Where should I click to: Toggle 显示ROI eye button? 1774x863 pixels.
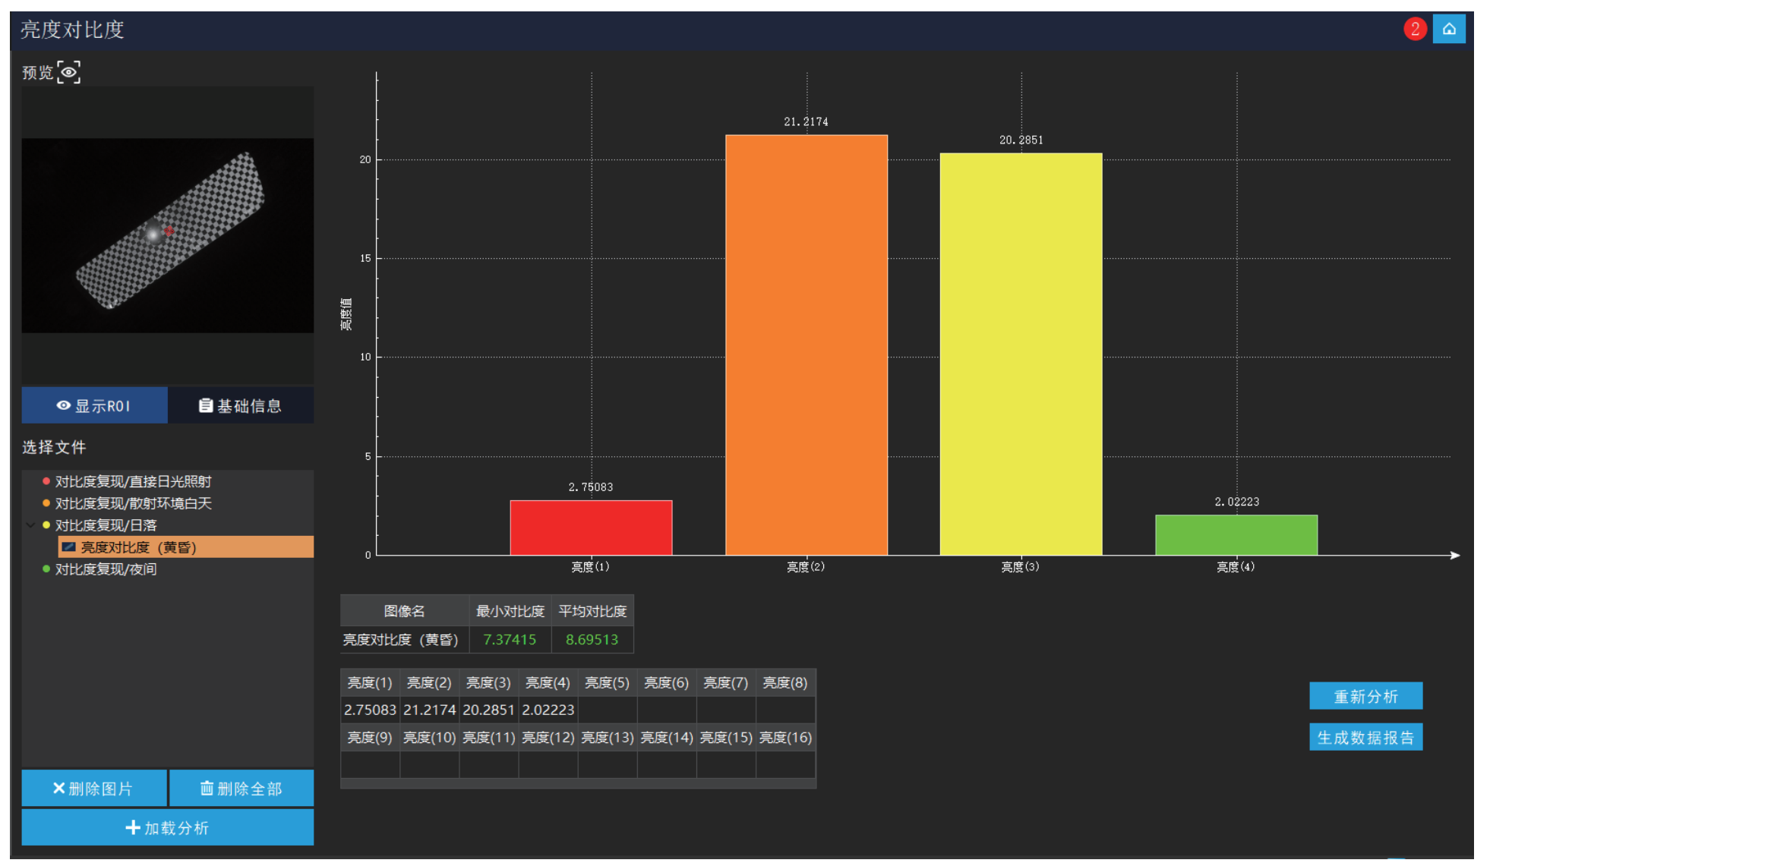[94, 405]
